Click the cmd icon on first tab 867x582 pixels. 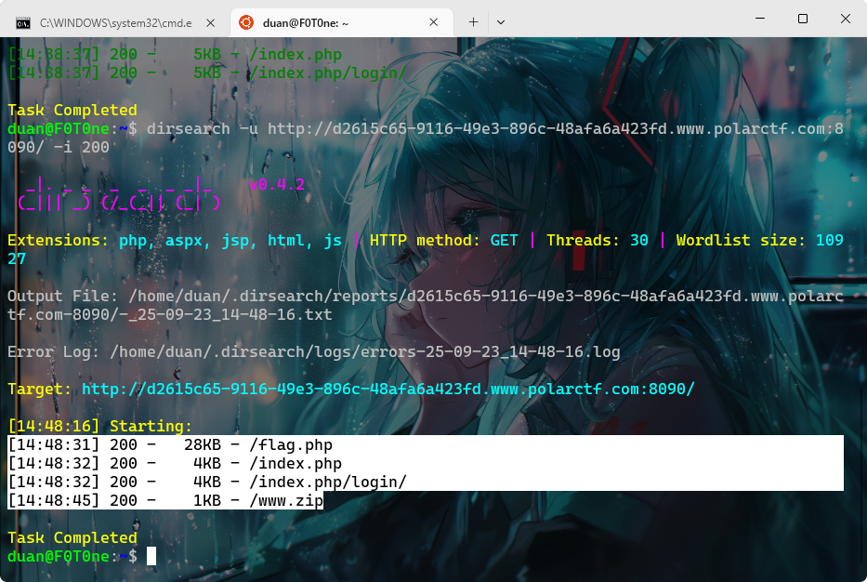(x=23, y=22)
